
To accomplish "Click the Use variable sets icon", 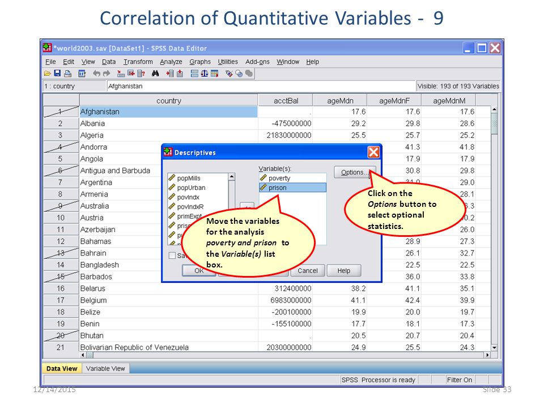I will click(239, 74).
